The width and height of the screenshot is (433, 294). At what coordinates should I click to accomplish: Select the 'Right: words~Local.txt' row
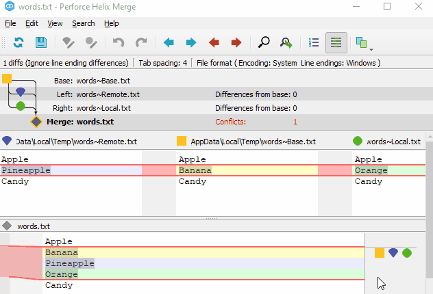(216, 108)
